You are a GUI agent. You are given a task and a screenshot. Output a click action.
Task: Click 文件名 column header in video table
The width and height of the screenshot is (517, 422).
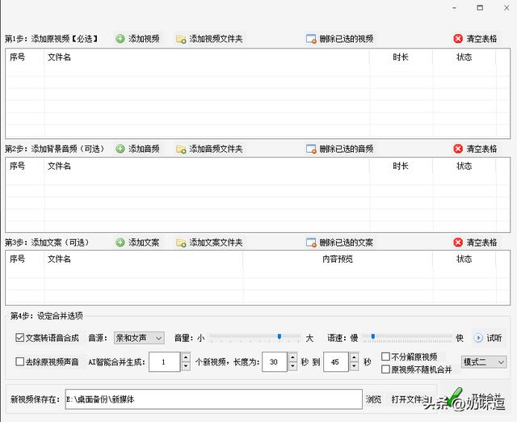click(59, 57)
